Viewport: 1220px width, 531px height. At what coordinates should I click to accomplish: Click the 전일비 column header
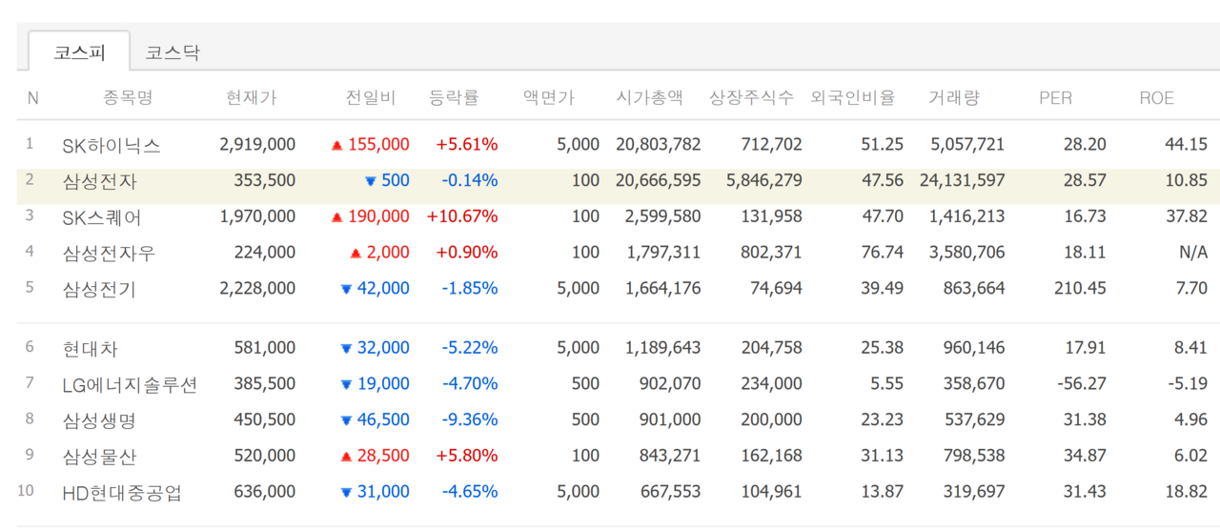click(x=371, y=97)
